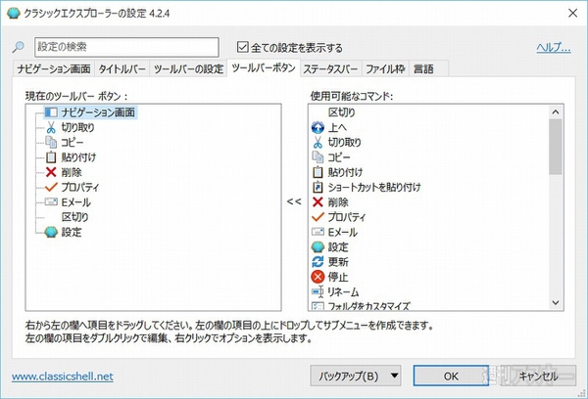588x399 pixels.
Task: Open the ヘルプ... link
Action: pyautogui.click(x=553, y=48)
